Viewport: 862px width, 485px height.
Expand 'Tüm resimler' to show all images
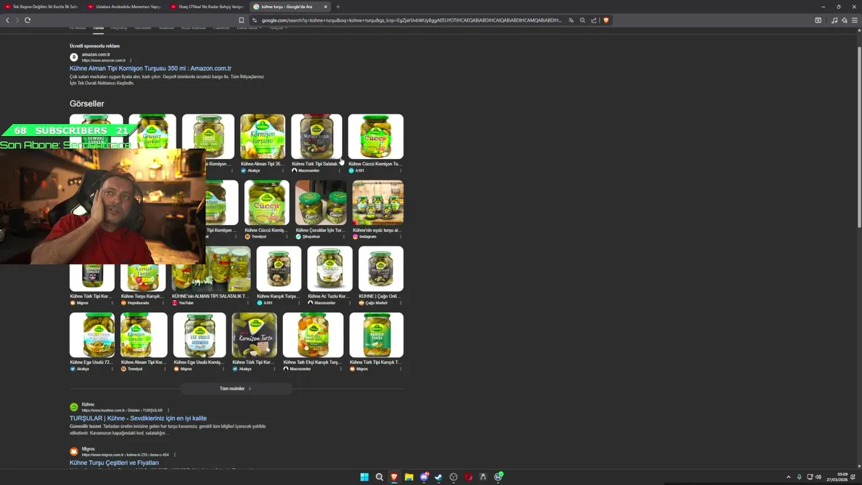(x=235, y=389)
